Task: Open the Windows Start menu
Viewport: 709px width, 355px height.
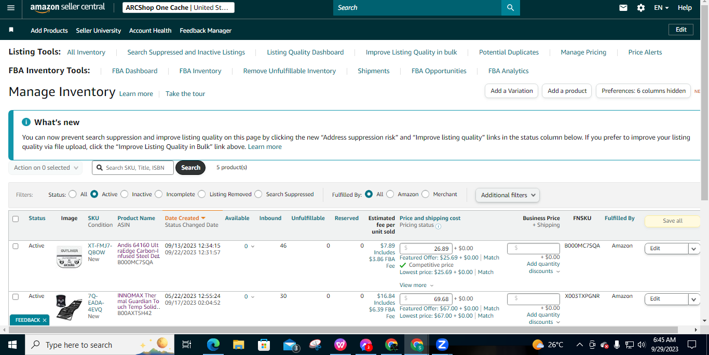Action: point(12,344)
